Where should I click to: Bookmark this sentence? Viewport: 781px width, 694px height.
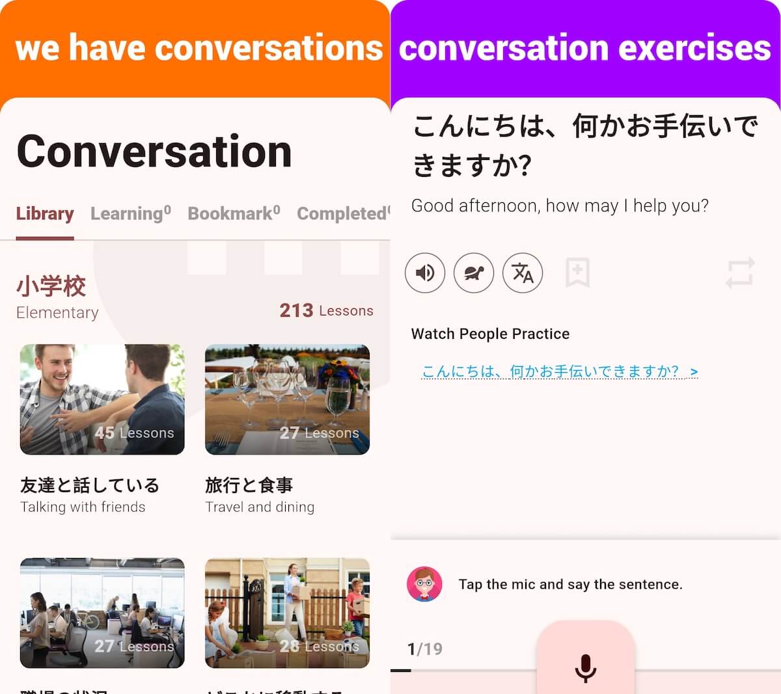(577, 273)
